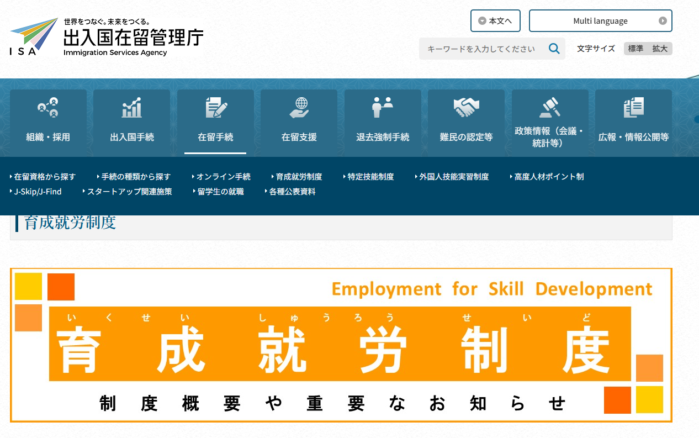699x438 pixels.
Task: Select the 退去強制手続 people icon
Action: pyautogui.click(x=382, y=107)
